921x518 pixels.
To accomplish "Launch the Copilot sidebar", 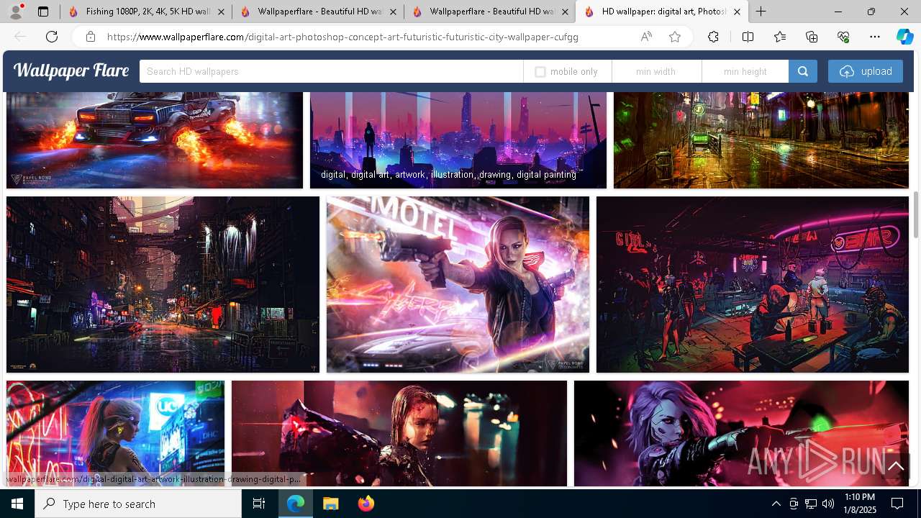I will [904, 37].
